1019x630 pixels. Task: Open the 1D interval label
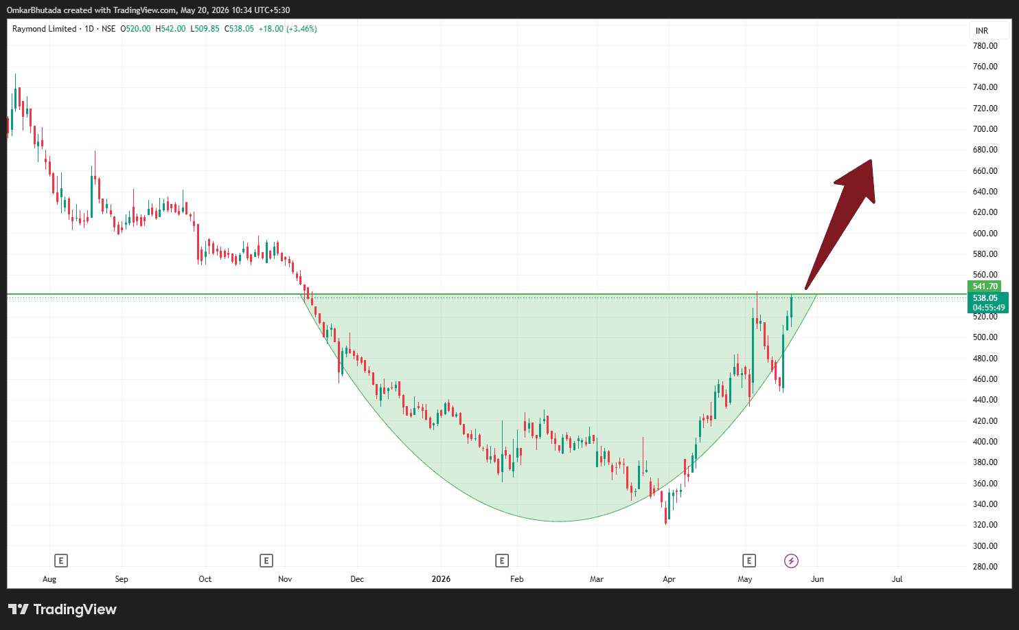(89, 29)
